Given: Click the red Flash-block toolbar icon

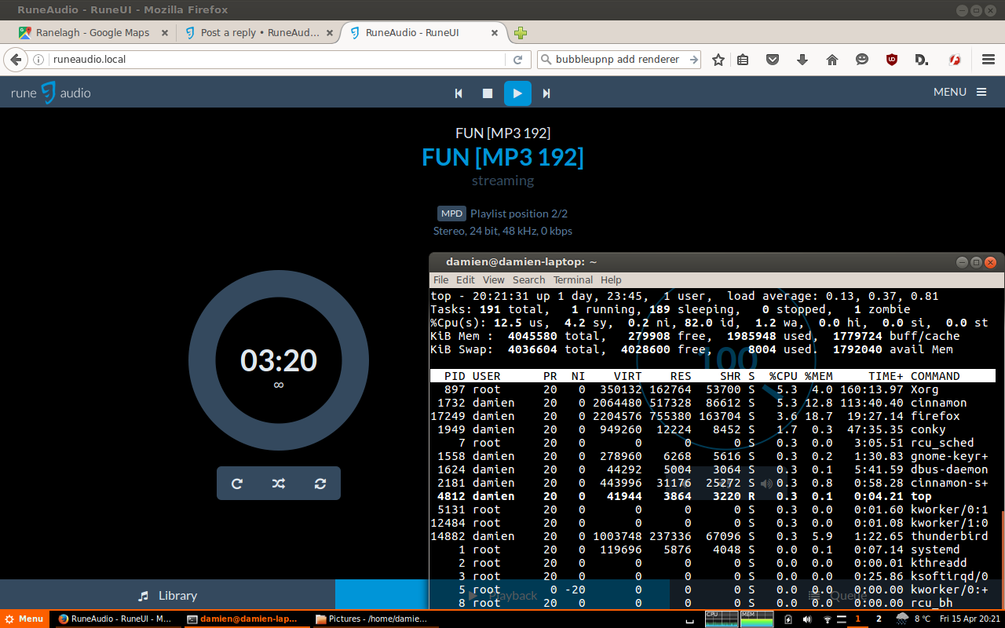Looking at the screenshot, I should 956,60.
